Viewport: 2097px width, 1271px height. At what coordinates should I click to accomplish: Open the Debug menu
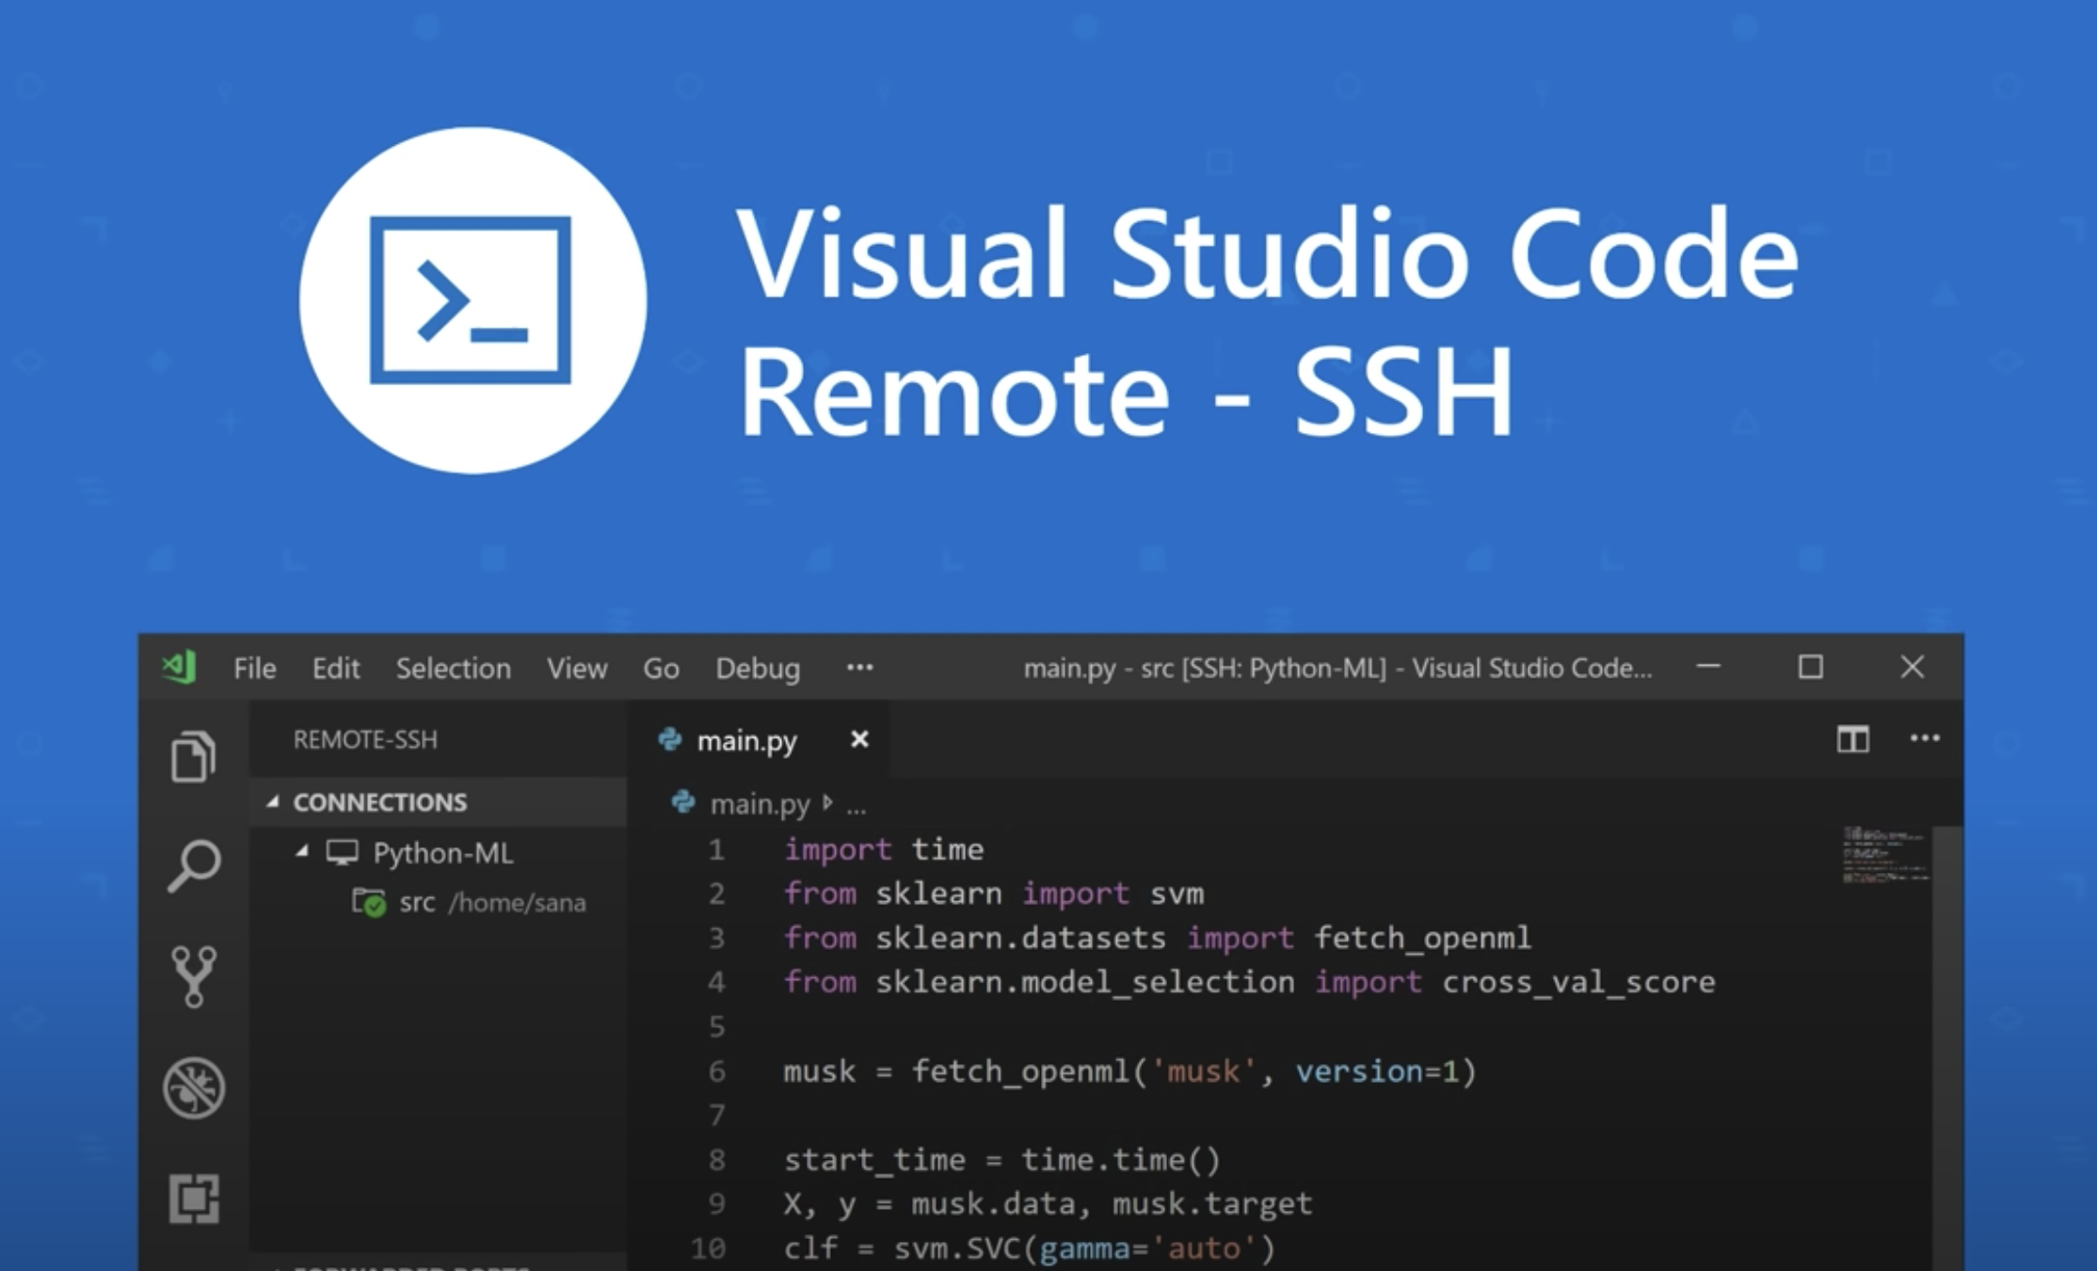757,668
